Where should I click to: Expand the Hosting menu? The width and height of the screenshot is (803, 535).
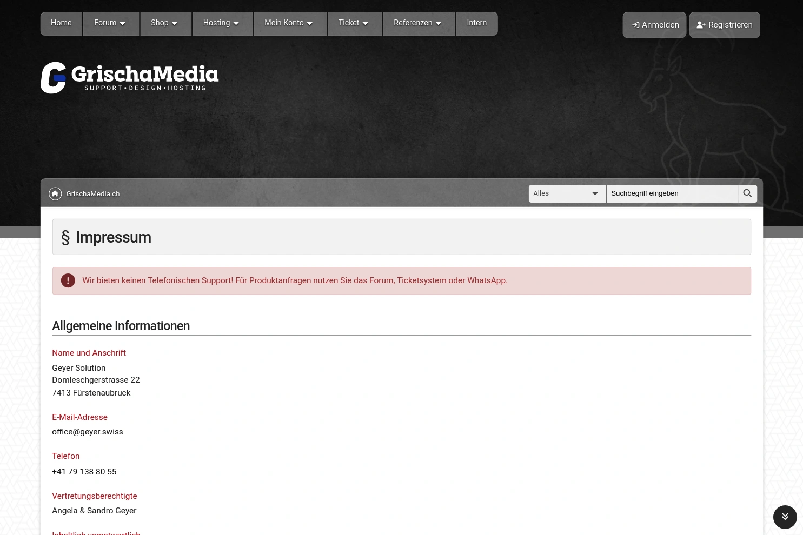tap(221, 23)
